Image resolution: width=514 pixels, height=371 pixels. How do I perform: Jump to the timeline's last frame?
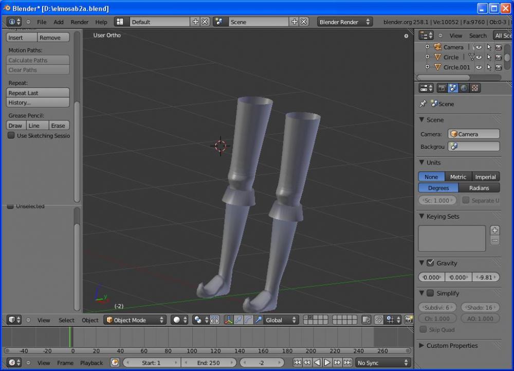click(347, 363)
